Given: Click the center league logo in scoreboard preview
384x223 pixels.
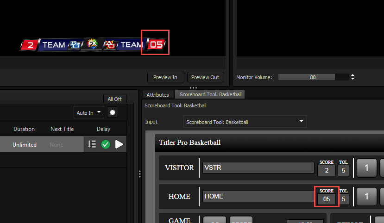Looking at the screenshot, I should pos(92,45).
